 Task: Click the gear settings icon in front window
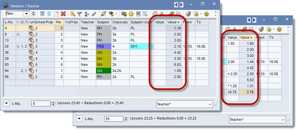pyautogui.click(x=206, y=14)
